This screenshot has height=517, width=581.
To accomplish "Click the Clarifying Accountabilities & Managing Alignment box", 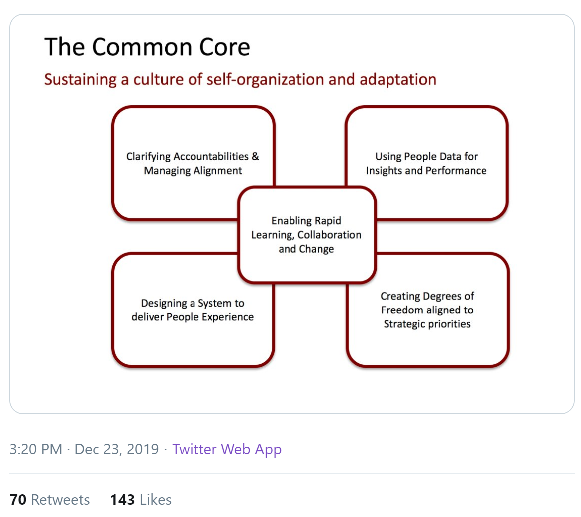I will pos(193,163).
